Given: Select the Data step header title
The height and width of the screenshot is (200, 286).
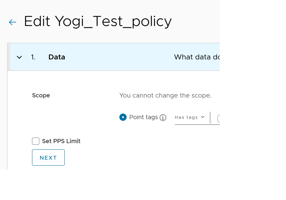Looking at the screenshot, I should [x=57, y=57].
